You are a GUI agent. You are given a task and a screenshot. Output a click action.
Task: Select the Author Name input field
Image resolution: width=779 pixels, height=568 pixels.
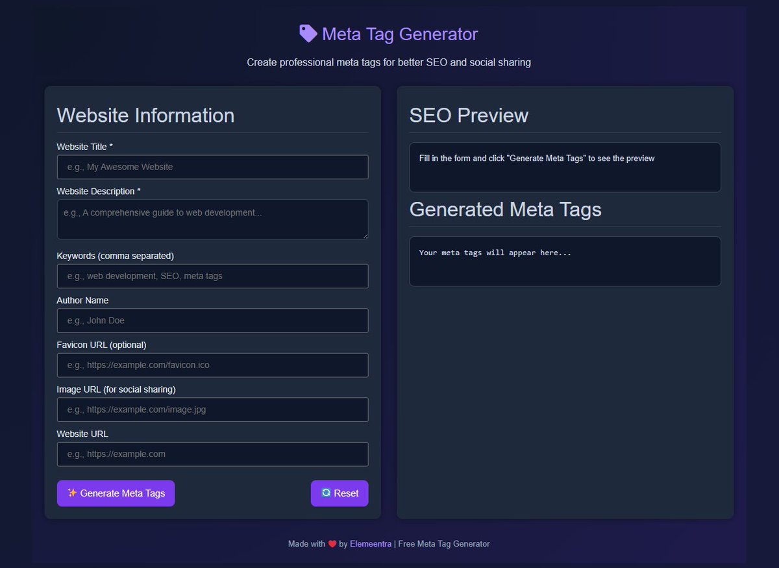212,321
